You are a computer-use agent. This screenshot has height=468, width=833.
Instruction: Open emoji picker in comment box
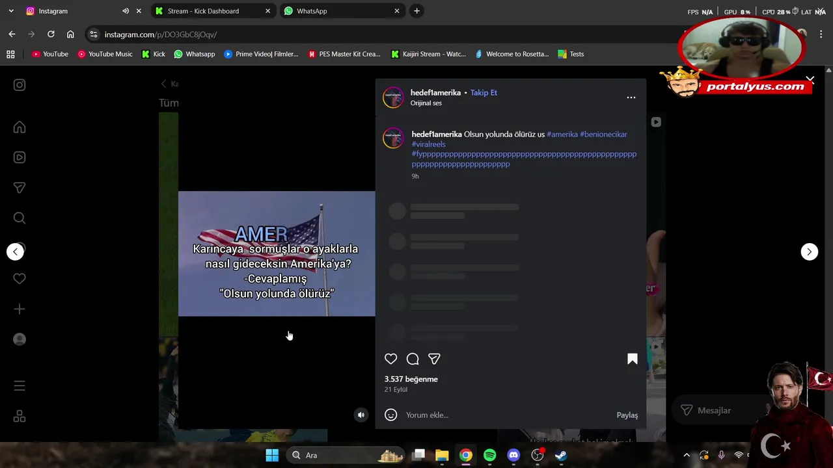(x=390, y=415)
